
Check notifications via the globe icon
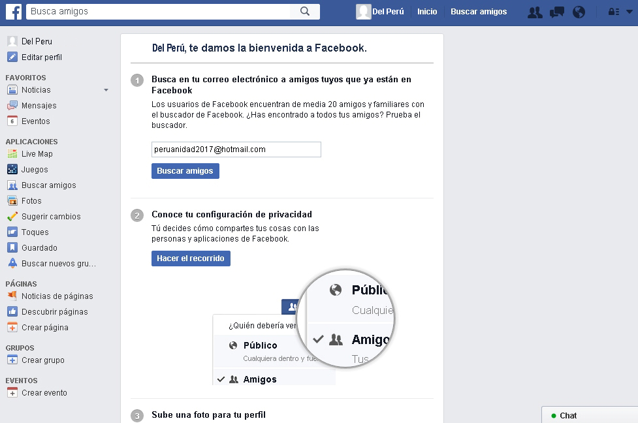[579, 11]
